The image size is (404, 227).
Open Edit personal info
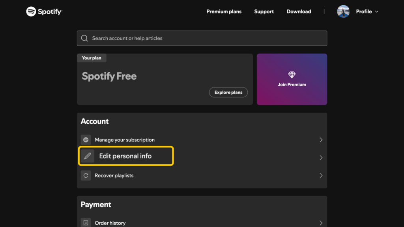coord(202,156)
